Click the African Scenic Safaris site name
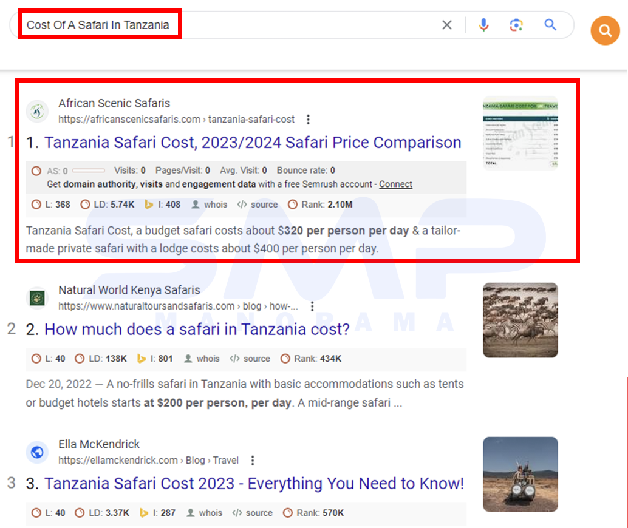Image resolution: width=628 pixels, height=528 pixels. 114,103
